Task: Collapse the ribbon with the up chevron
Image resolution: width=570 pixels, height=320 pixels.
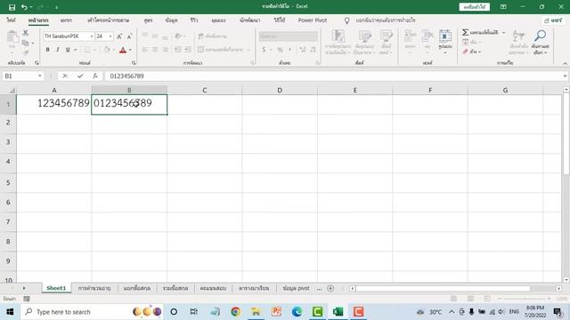Action: click(565, 63)
